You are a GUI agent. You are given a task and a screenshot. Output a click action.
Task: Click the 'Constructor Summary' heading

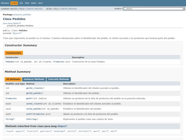pyautogui.click(x=21, y=45)
